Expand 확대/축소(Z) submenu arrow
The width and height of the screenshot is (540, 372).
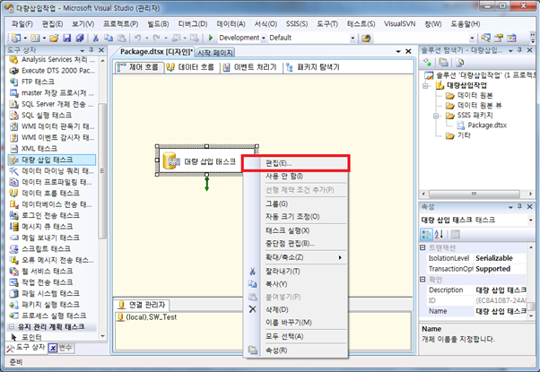tap(340, 257)
